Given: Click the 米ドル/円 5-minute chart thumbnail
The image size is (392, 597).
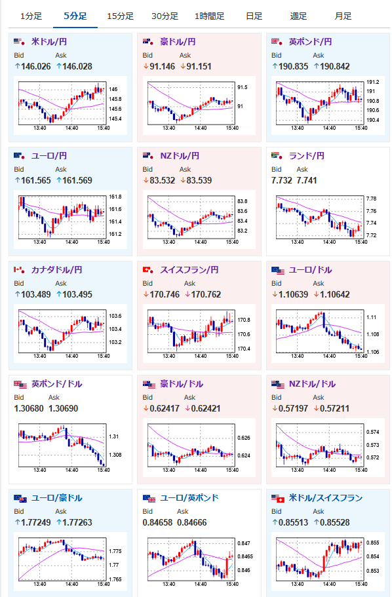Looking at the screenshot, I should click(70, 106).
